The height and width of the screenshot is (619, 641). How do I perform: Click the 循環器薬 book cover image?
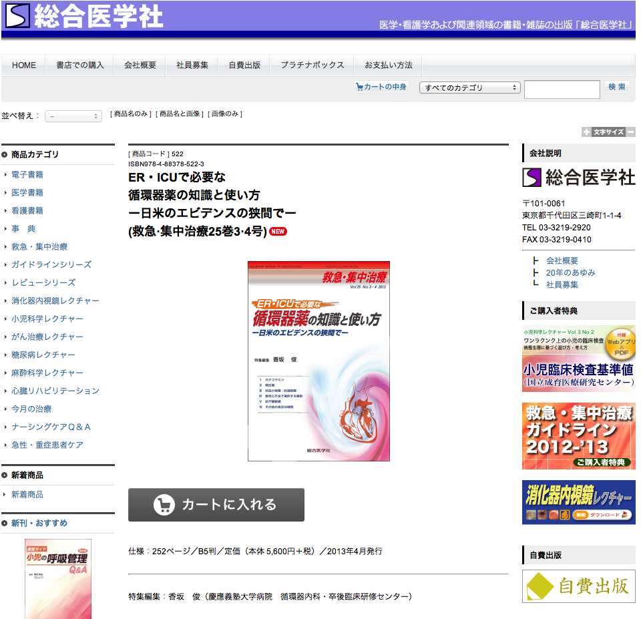319,361
